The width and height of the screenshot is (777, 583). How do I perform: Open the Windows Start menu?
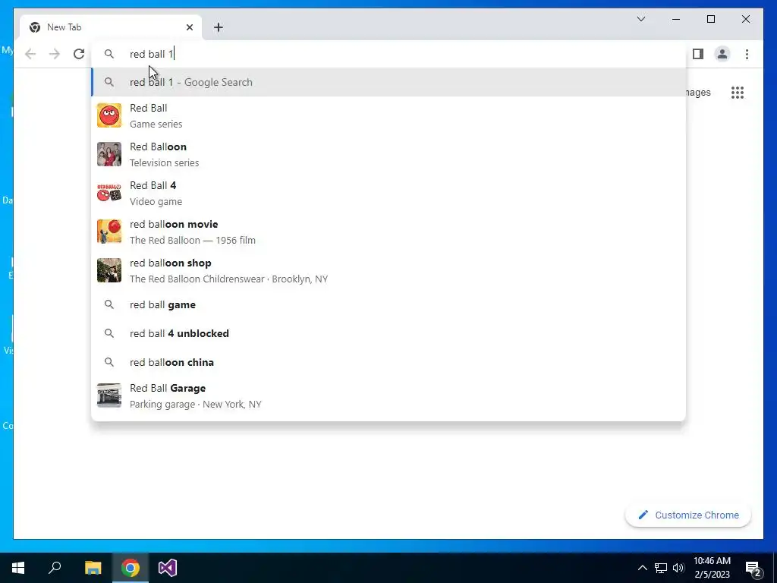coord(18,568)
